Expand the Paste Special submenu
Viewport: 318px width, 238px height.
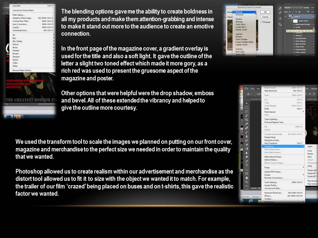[284, 112]
